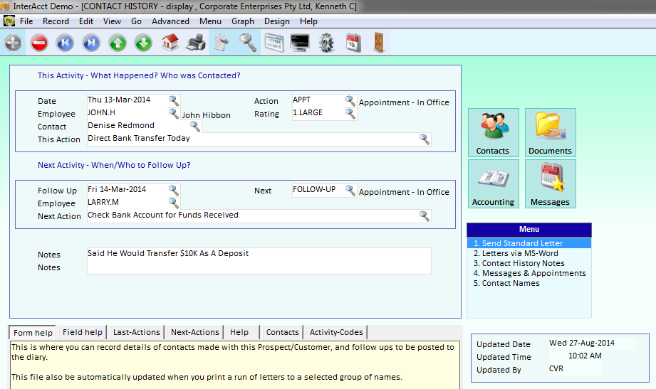
Task: Switch to the Form help tab
Action: coord(33,333)
